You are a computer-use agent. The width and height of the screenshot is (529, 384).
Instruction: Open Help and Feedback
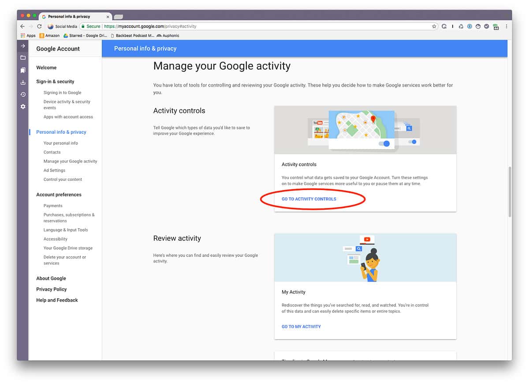point(57,300)
